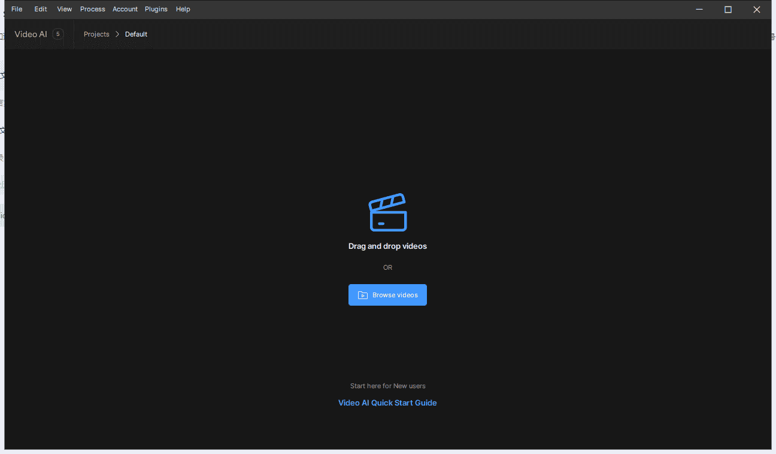Expand the View menu
This screenshot has width=776, height=454.
[65, 9]
